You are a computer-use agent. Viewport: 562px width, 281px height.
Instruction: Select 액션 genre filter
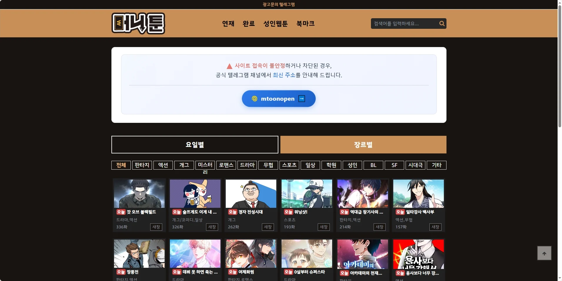click(163, 165)
